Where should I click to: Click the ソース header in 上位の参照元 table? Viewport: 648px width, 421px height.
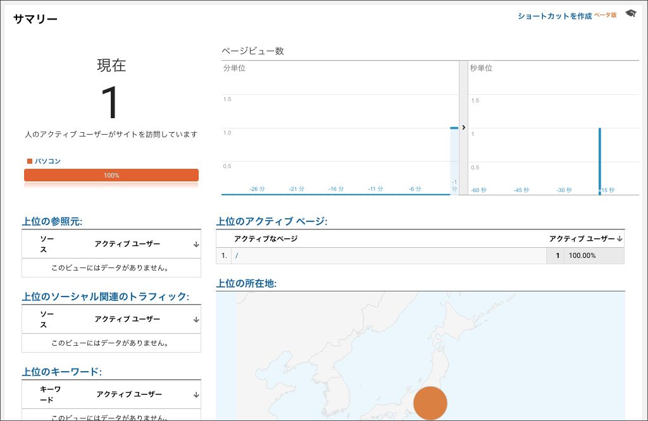pos(47,245)
